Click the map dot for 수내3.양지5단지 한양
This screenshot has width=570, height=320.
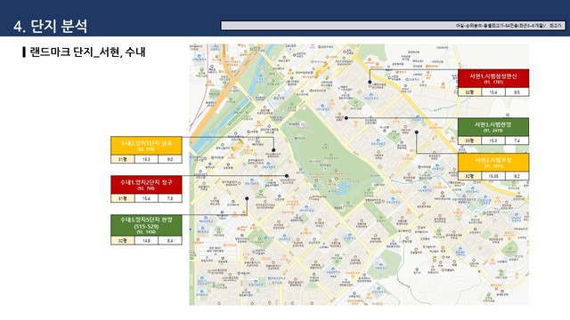[247, 198]
